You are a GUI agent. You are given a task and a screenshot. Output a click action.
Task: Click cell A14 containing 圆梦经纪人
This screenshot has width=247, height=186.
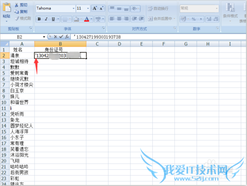pos(22,126)
